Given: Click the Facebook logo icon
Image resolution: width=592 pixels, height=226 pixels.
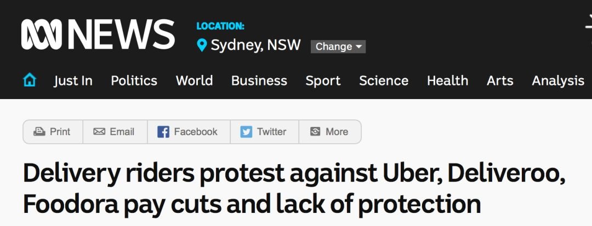Looking at the screenshot, I should [x=163, y=132].
